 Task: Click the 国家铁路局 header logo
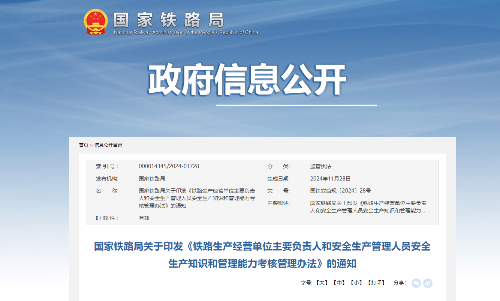(169, 21)
